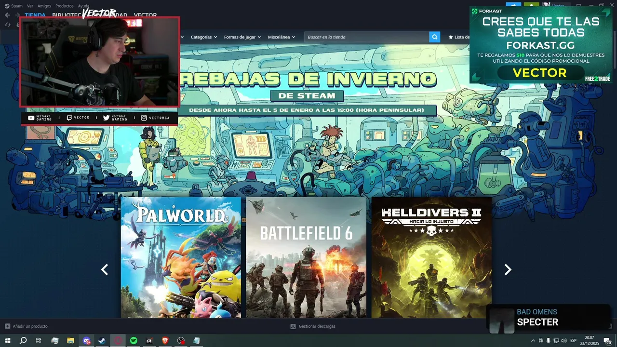Open Windows Start menu
Screen dimensions: 617x347
[x=8, y=341]
